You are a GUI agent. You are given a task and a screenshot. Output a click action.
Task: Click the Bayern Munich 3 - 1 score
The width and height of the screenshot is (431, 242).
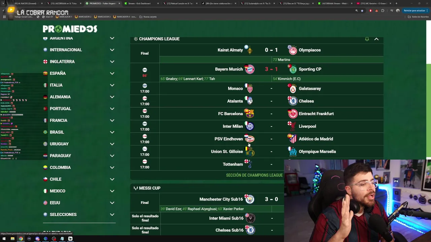[x=271, y=69]
